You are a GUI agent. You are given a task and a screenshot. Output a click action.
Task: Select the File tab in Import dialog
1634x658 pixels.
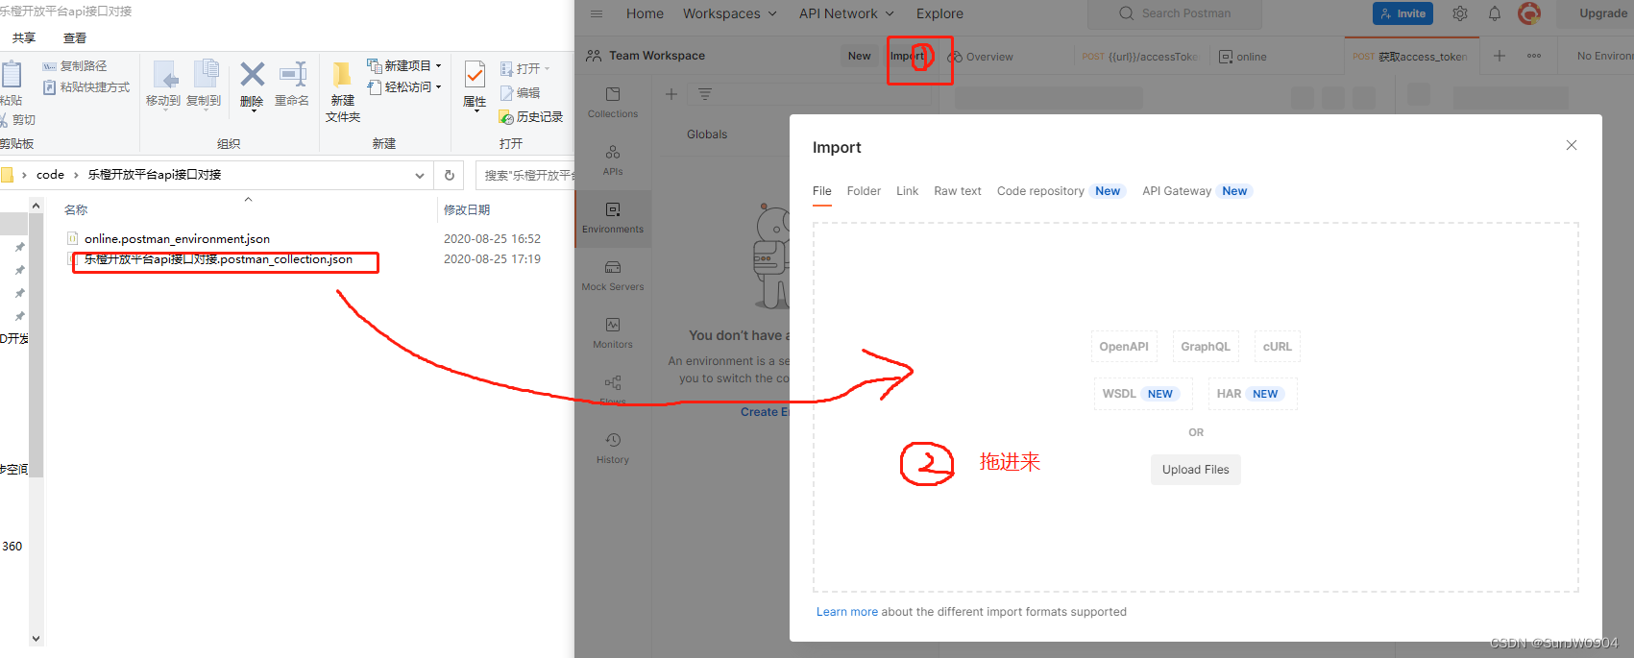pyautogui.click(x=822, y=191)
